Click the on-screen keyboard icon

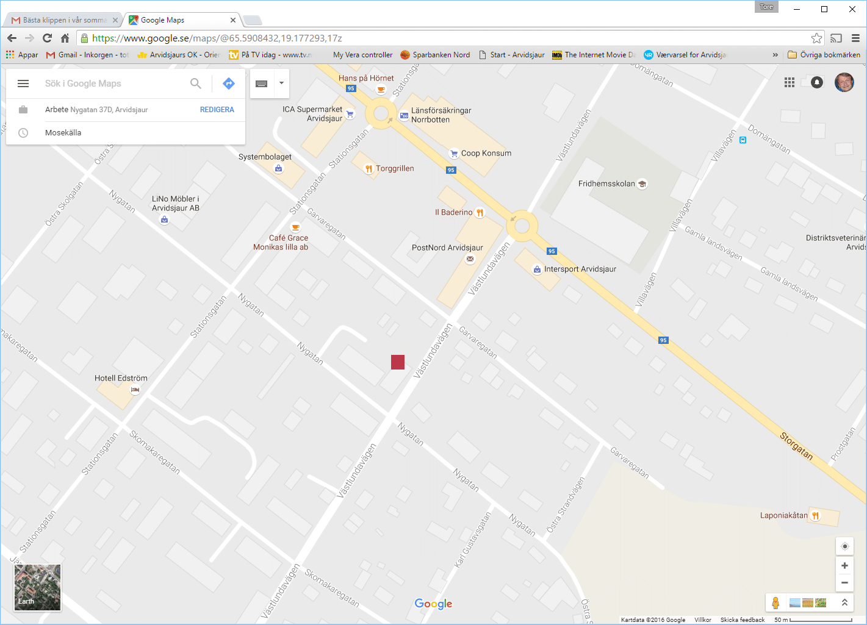tap(262, 84)
